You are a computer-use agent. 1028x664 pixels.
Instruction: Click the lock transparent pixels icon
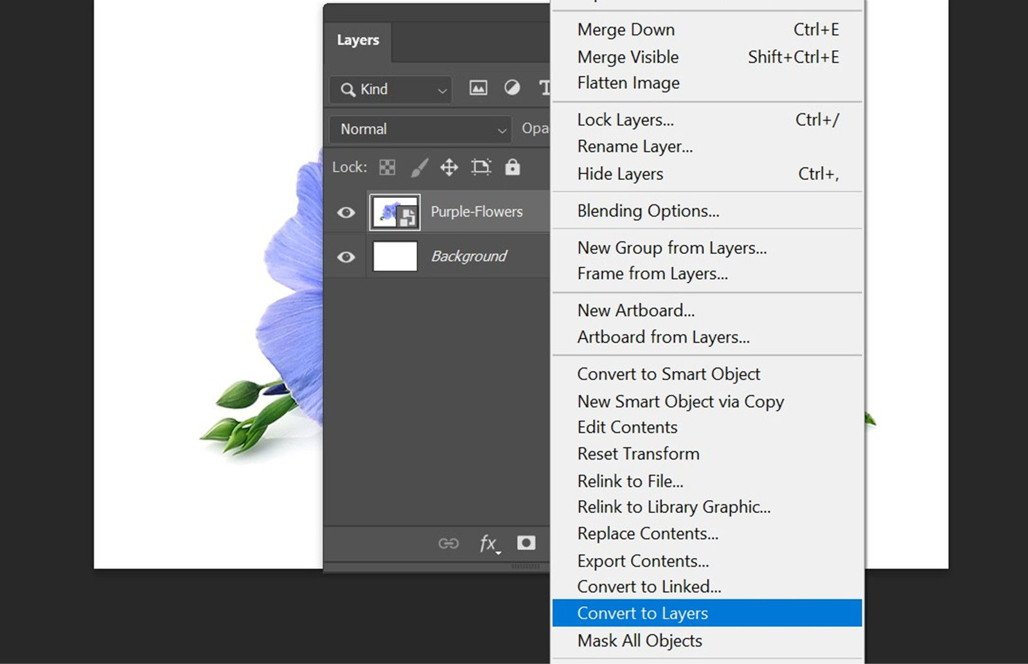(x=388, y=167)
